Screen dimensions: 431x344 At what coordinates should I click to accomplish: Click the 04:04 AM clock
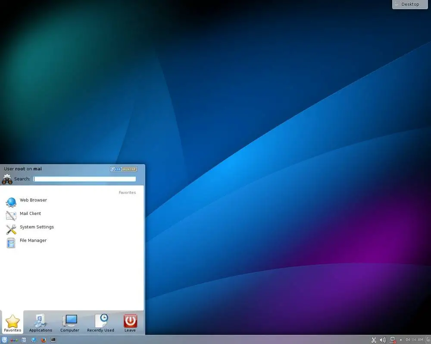tap(413, 340)
